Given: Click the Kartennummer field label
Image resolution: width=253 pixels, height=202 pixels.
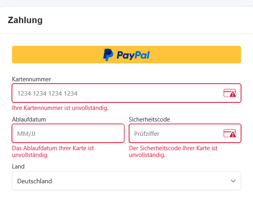Looking at the screenshot, I should point(31,79).
